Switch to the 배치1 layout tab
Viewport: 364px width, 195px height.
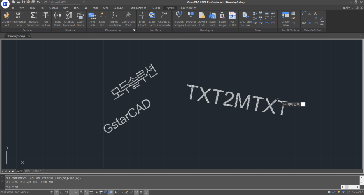(28, 171)
